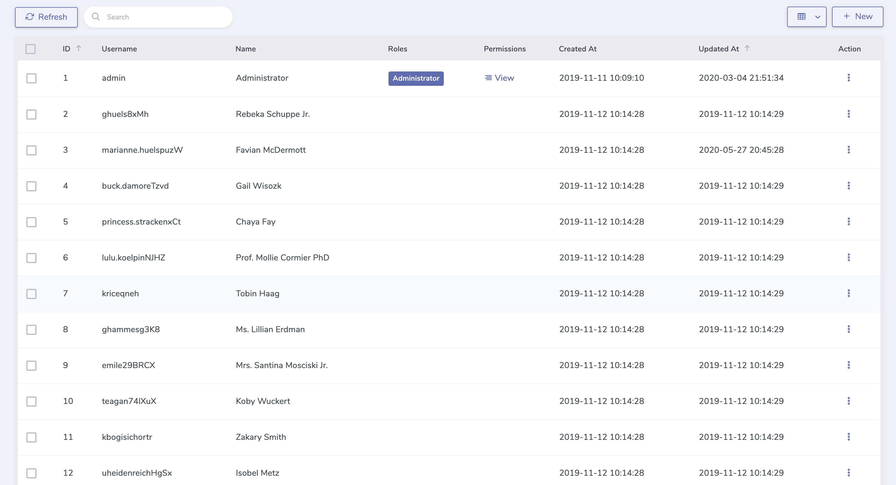Open action menu for ghammesg3K8 row

(848, 329)
